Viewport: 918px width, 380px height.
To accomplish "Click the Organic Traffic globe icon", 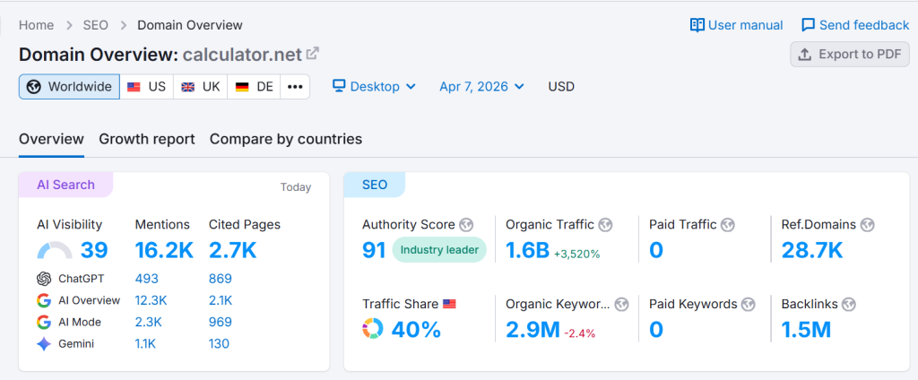I will tap(605, 225).
